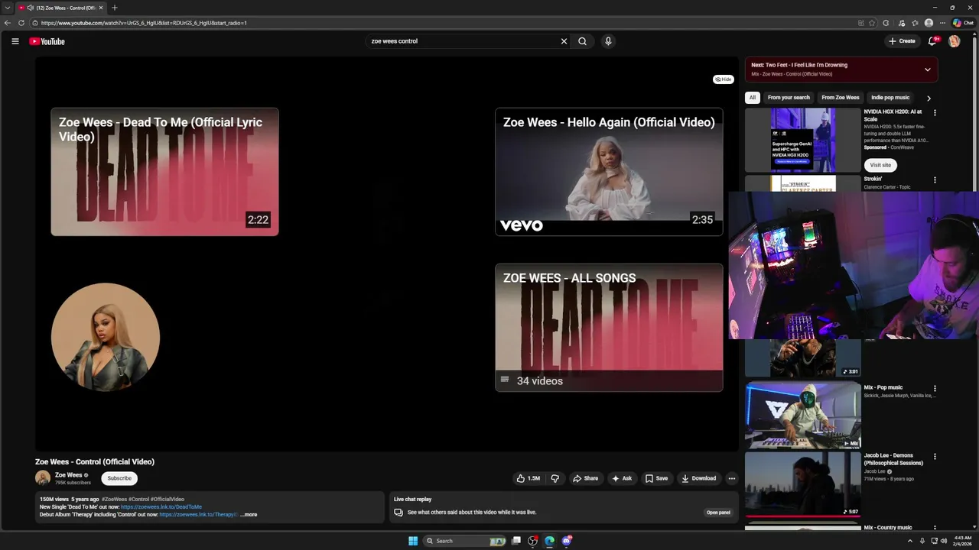Show hidden system tray icons
The height and width of the screenshot is (550, 979).
909,541
